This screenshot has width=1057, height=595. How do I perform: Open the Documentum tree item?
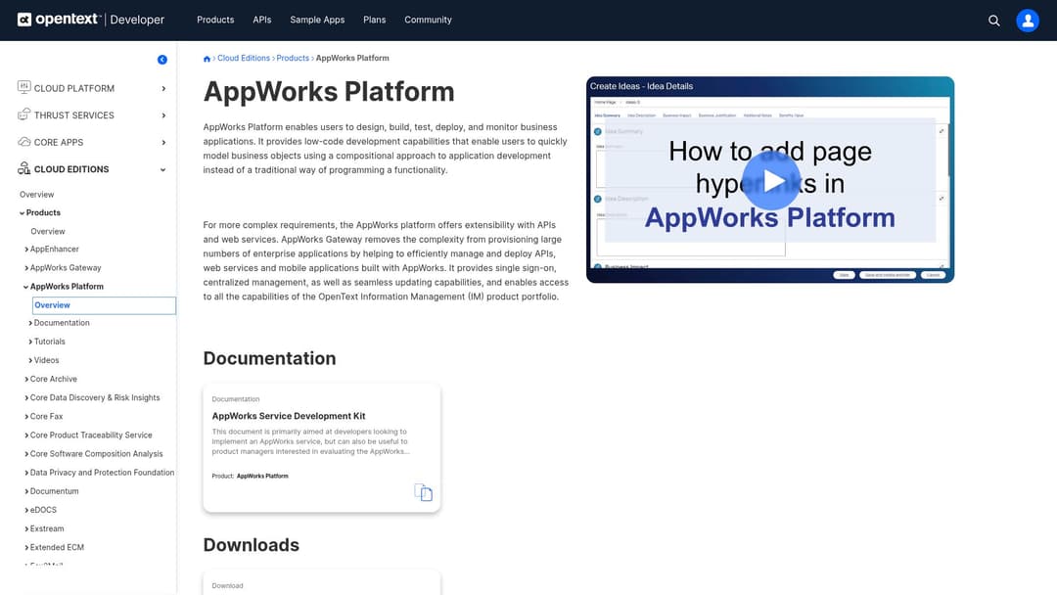coord(54,491)
